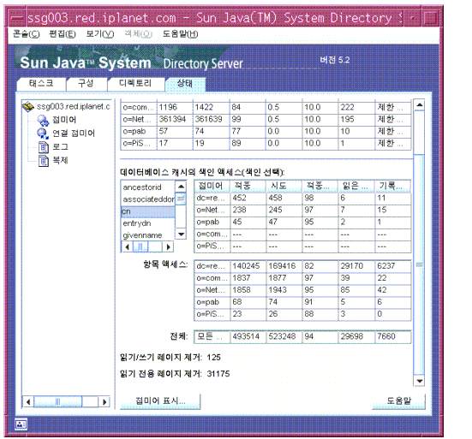This screenshot has height=439, width=472.
Task: Click index list vertical scrollbar thumb
Action: click(x=181, y=199)
